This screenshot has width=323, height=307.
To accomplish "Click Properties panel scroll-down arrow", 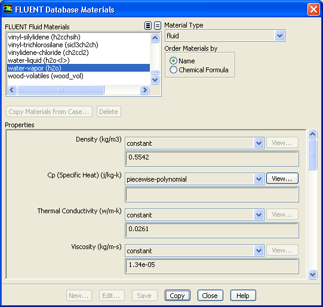I will (x=312, y=274).
